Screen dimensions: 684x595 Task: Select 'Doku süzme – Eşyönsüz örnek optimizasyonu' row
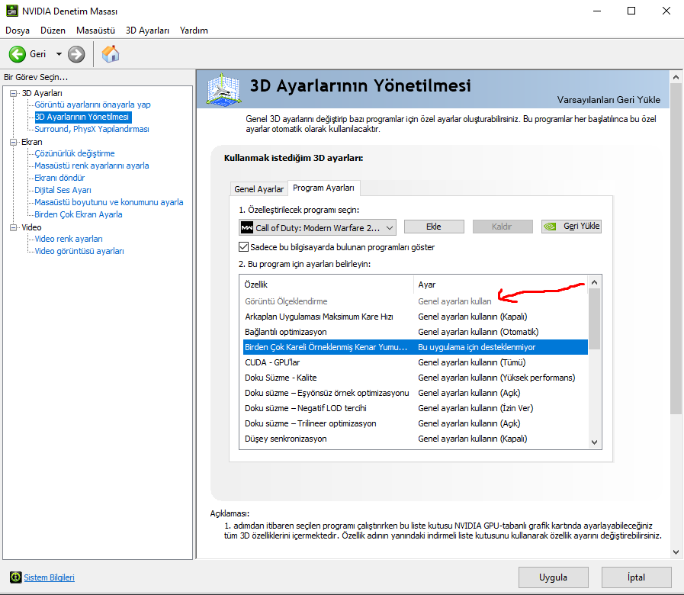coord(416,393)
